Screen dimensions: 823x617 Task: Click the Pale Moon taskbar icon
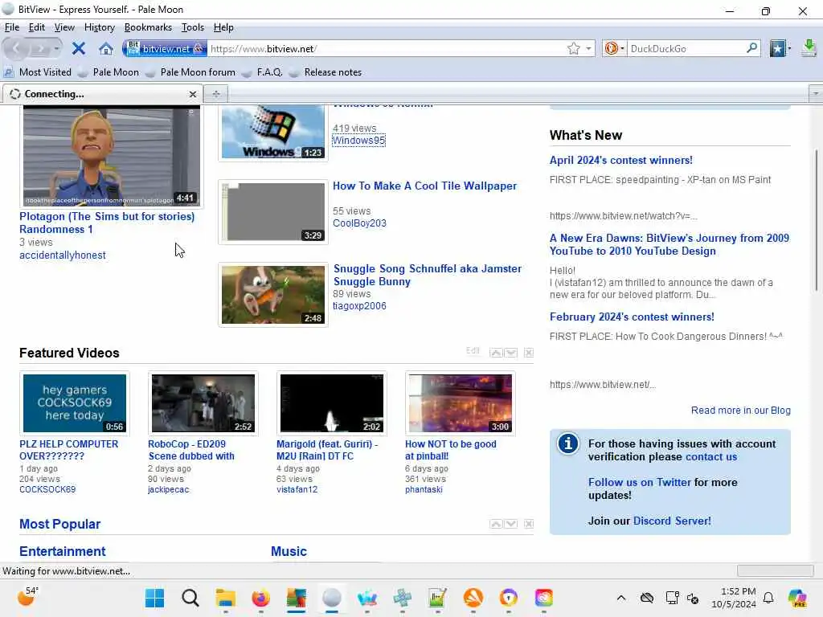pos(332,598)
